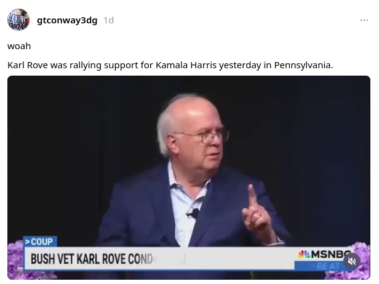
Task: Click the purple flowers at bottom-left corner
Action: point(15,258)
